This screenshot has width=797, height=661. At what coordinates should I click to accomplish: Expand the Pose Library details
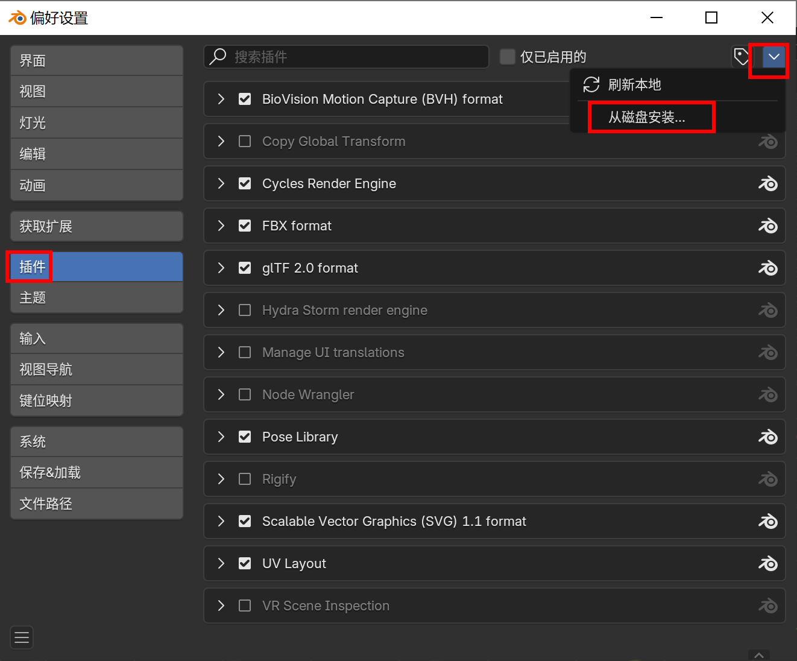coord(221,437)
